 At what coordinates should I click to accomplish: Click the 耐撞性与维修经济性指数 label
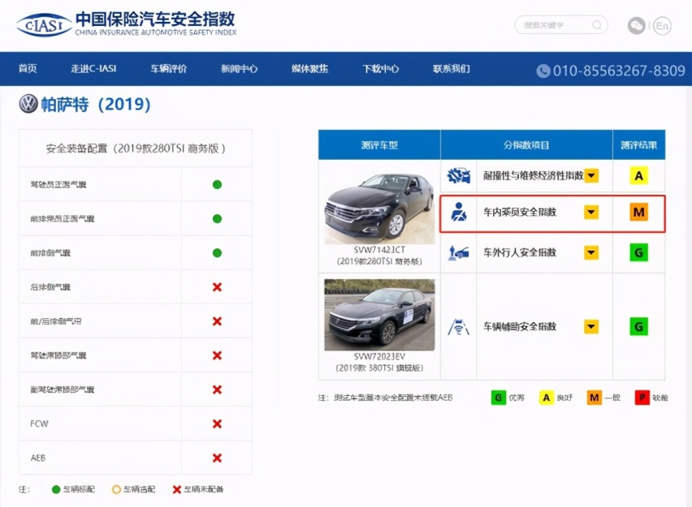pyautogui.click(x=533, y=176)
